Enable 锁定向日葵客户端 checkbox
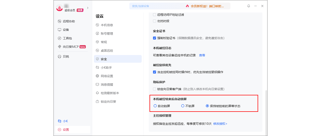This screenshot has width=321, height=136. coord(155,89)
